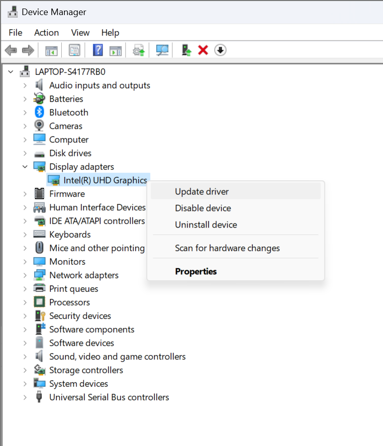
Task: Select the LAPTOP-S4177RB0 computer name
Action: coord(70,72)
